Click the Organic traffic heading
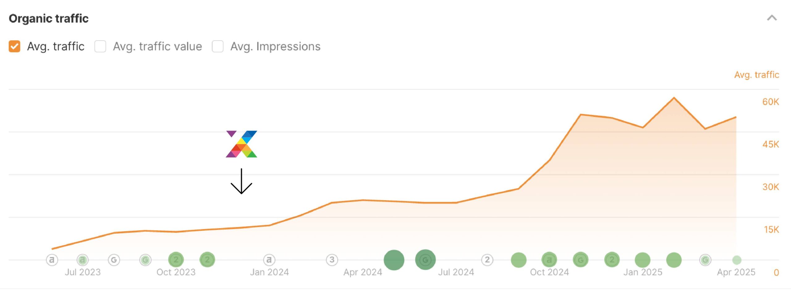Screen dimensions: 791x295 (49, 19)
